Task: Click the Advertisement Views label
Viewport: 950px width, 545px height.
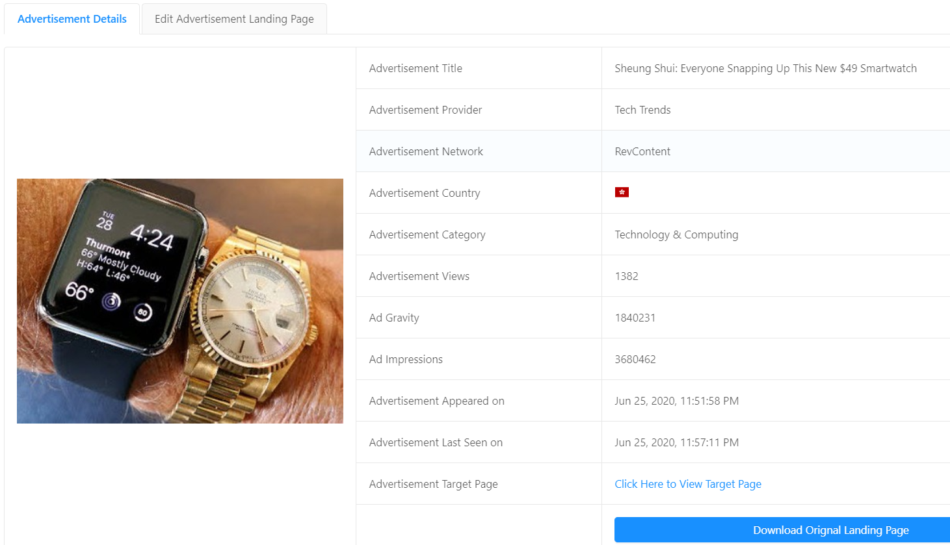Action: (x=419, y=276)
